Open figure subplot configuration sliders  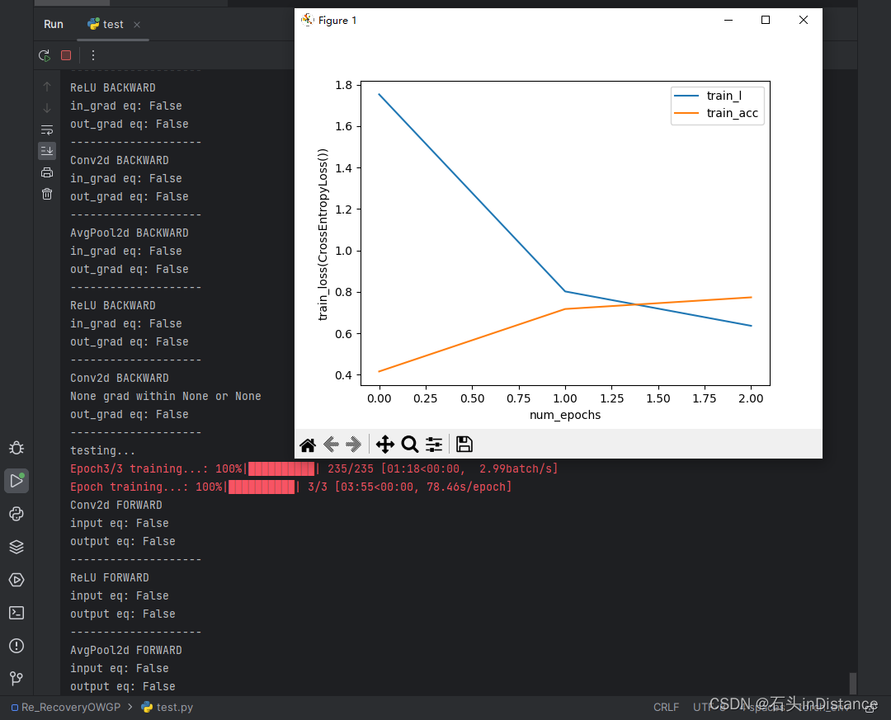coord(434,445)
